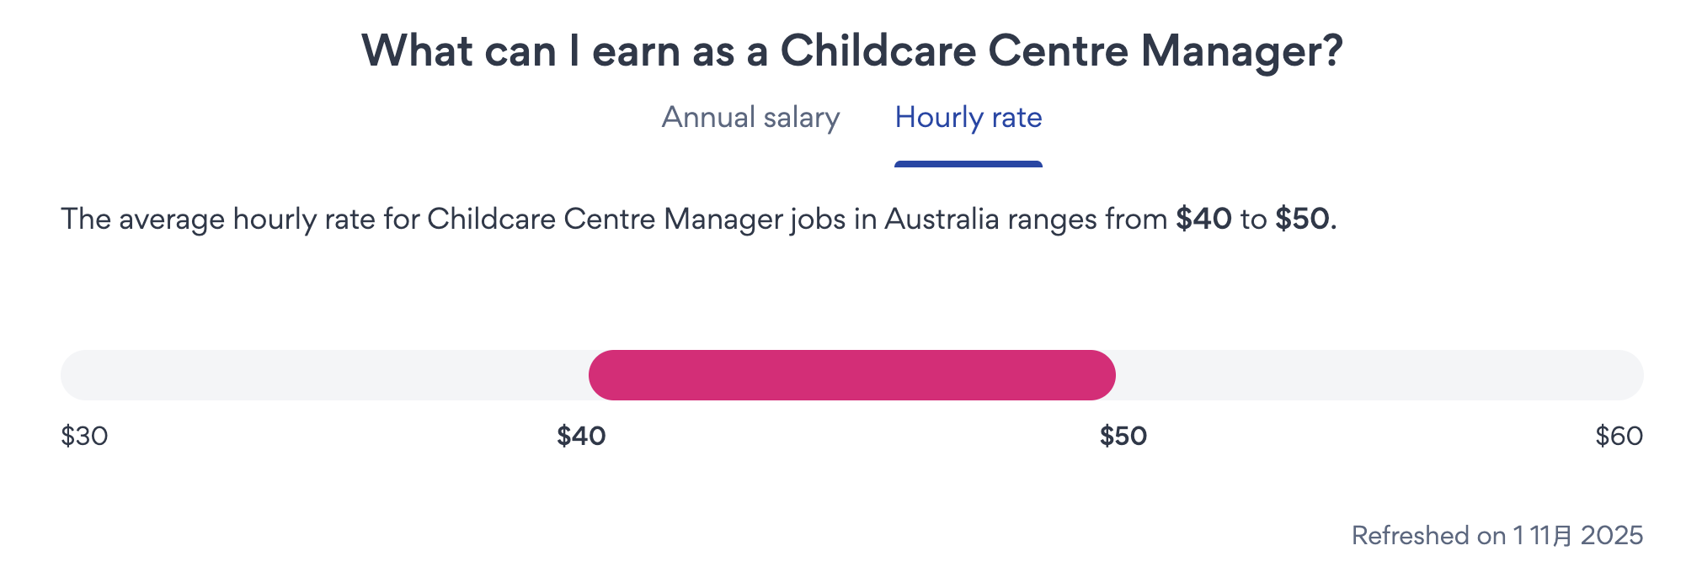Select the Hourly rate tab
Viewport: 1686px width, 572px height.
[x=968, y=118]
